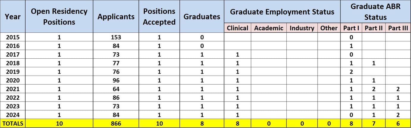This screenshot has width=411, height=128.
Task: Select the 2019 year row label
Action: [x=12, y=72]
